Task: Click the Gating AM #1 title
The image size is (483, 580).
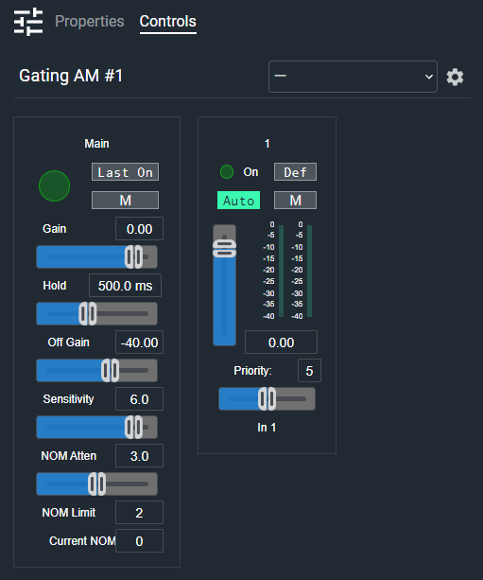Action: [71, 76]
